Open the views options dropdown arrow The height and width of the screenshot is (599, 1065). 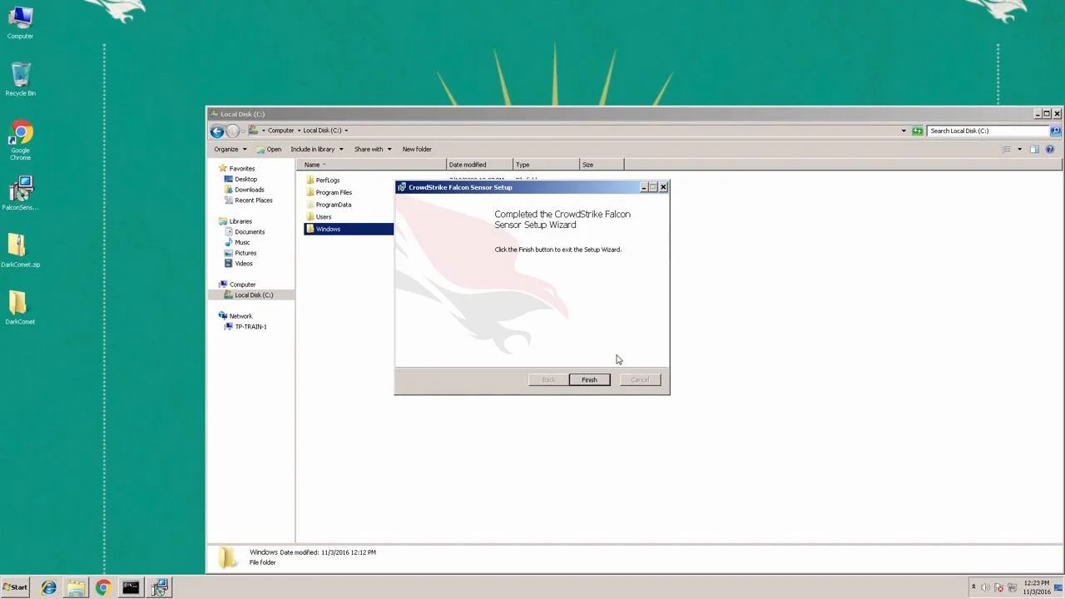point(1019,149)
